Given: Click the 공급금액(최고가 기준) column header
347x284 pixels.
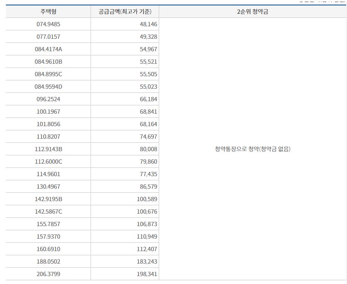Looking at the screenshot, I should [x=125, y=12].
